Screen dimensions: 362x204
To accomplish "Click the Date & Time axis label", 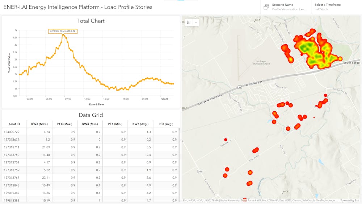I will tap(97, 104).
